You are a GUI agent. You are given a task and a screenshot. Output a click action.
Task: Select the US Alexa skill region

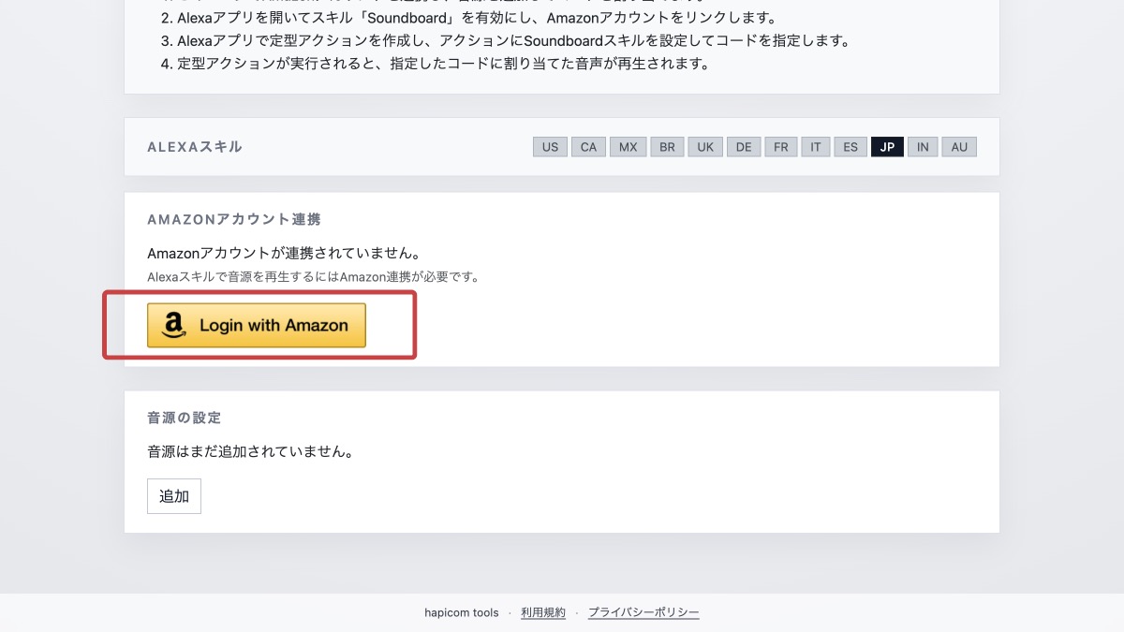550,147
